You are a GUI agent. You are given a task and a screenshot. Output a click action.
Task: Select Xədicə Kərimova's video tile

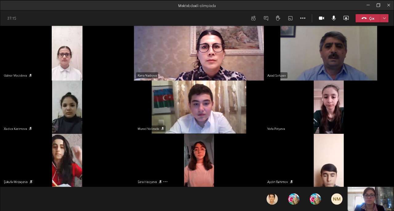[67, 107]
